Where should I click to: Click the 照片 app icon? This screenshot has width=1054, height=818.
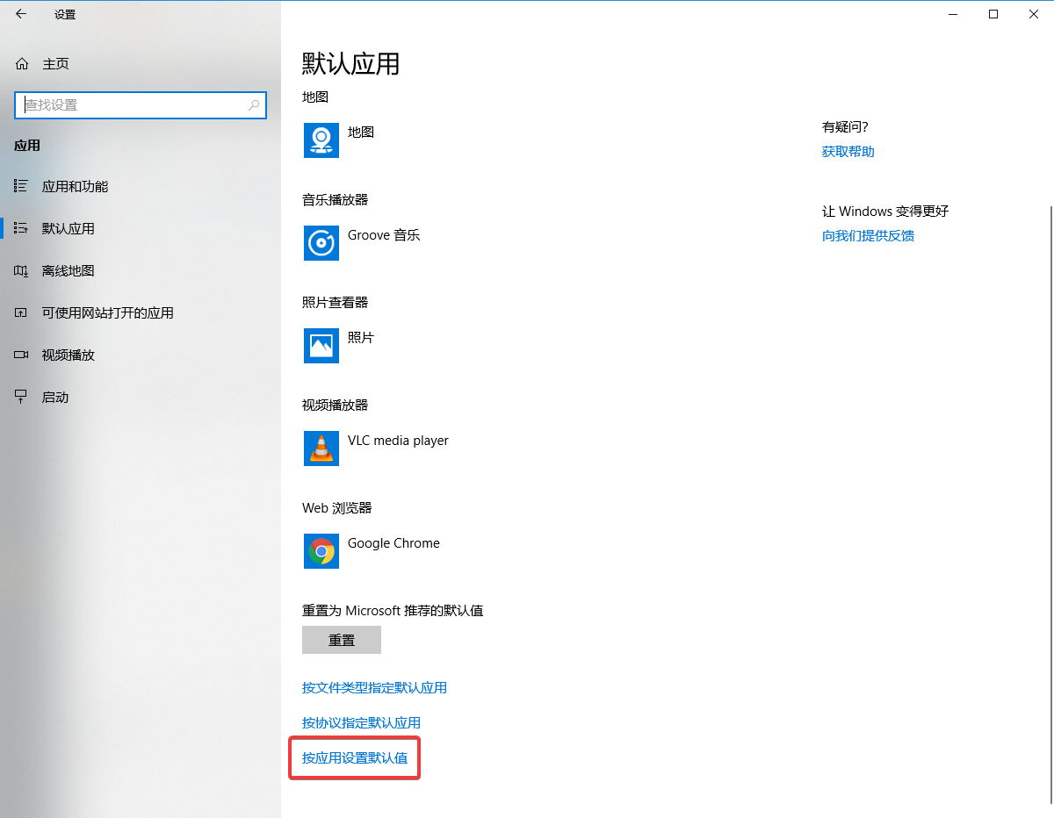pyautogui.click(x=321, y=346)
